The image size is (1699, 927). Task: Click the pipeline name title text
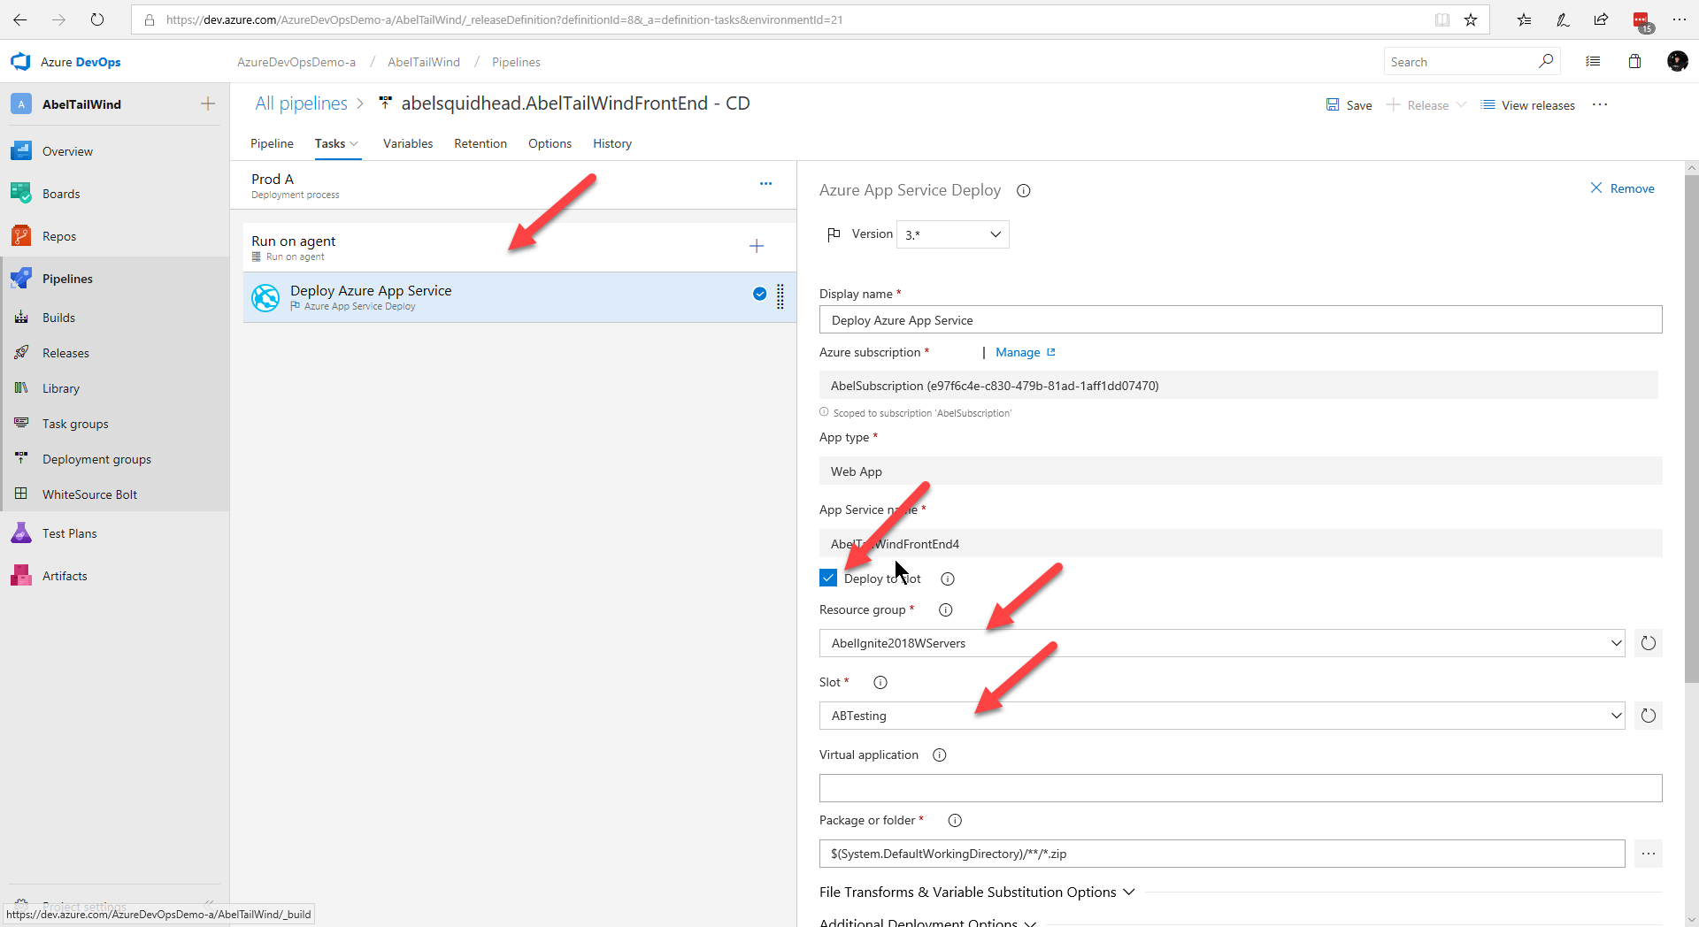(575, 103)
